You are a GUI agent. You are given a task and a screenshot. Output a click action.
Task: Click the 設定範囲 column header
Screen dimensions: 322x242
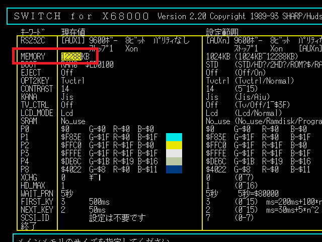point(222,32)
